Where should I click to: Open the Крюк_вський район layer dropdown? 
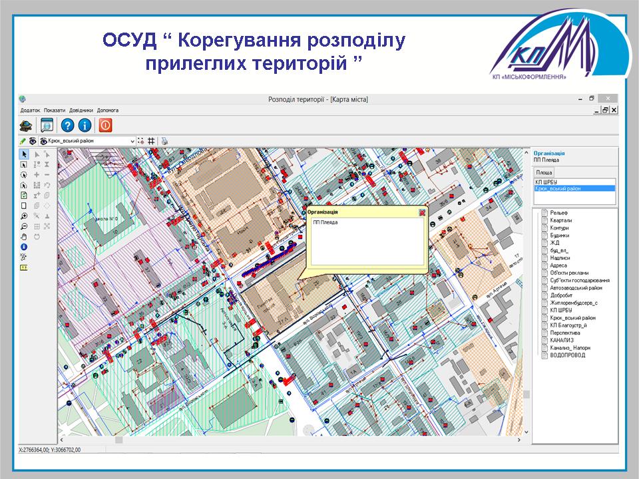coord(132,141)
